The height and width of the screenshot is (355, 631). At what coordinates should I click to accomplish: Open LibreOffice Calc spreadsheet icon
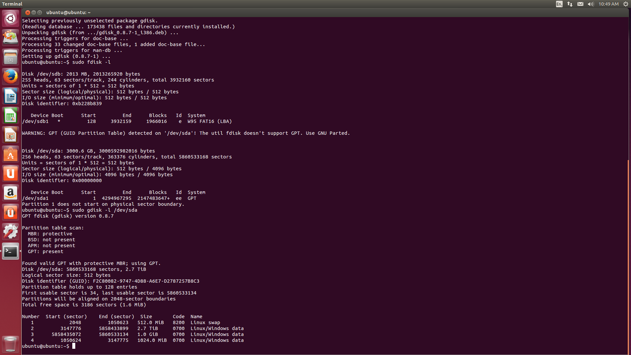tap(11, 116)
